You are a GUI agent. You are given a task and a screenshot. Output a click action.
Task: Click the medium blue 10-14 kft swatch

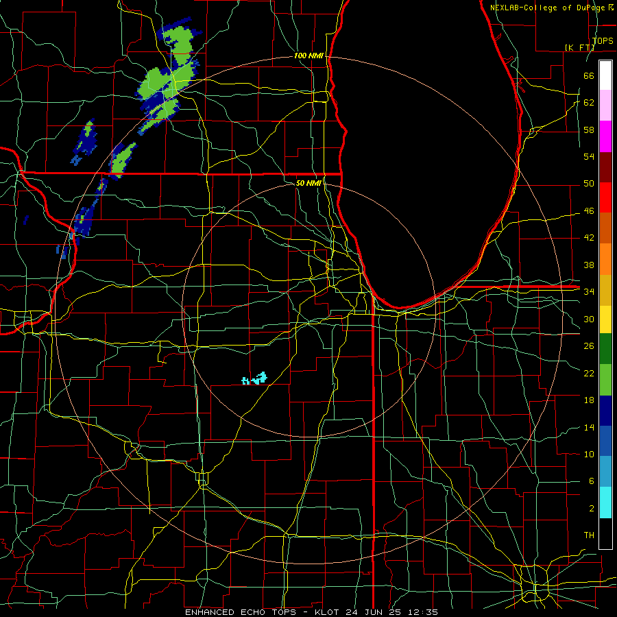click(605, 441)
